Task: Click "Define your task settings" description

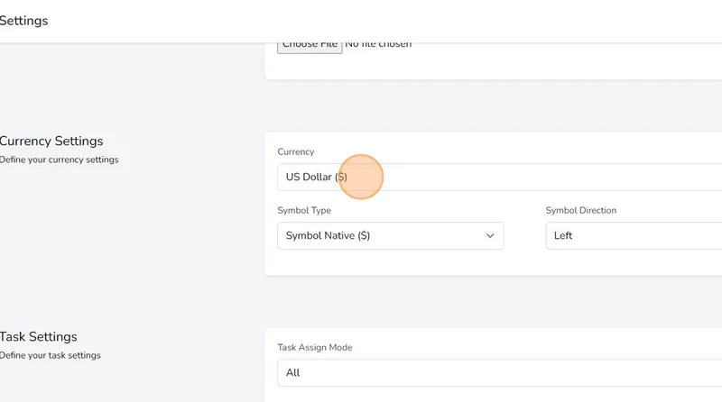Action: pos(50,355)
